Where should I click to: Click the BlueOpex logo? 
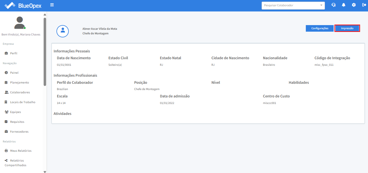point(23,5)
